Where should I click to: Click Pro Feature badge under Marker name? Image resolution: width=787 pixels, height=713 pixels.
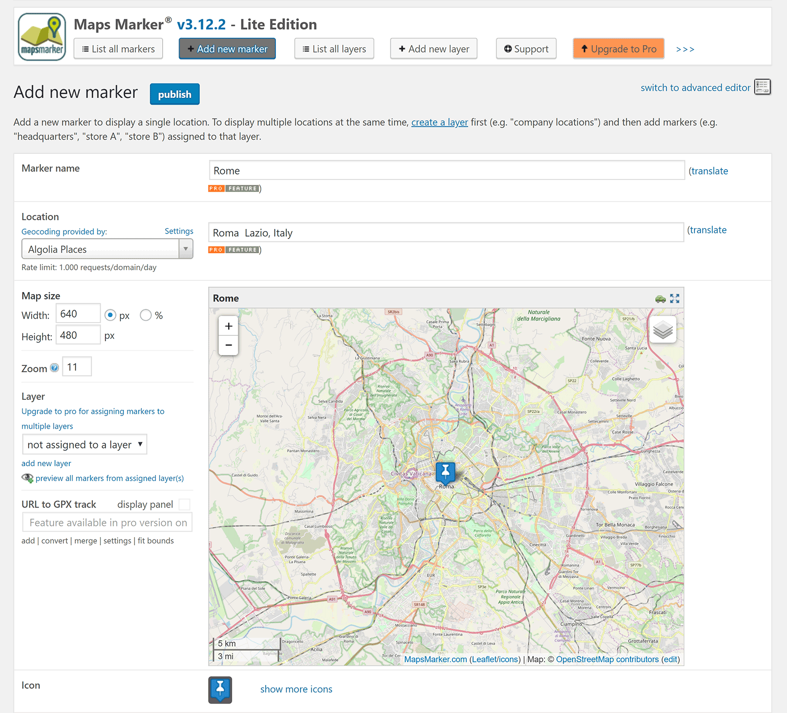tap(234, 188)
